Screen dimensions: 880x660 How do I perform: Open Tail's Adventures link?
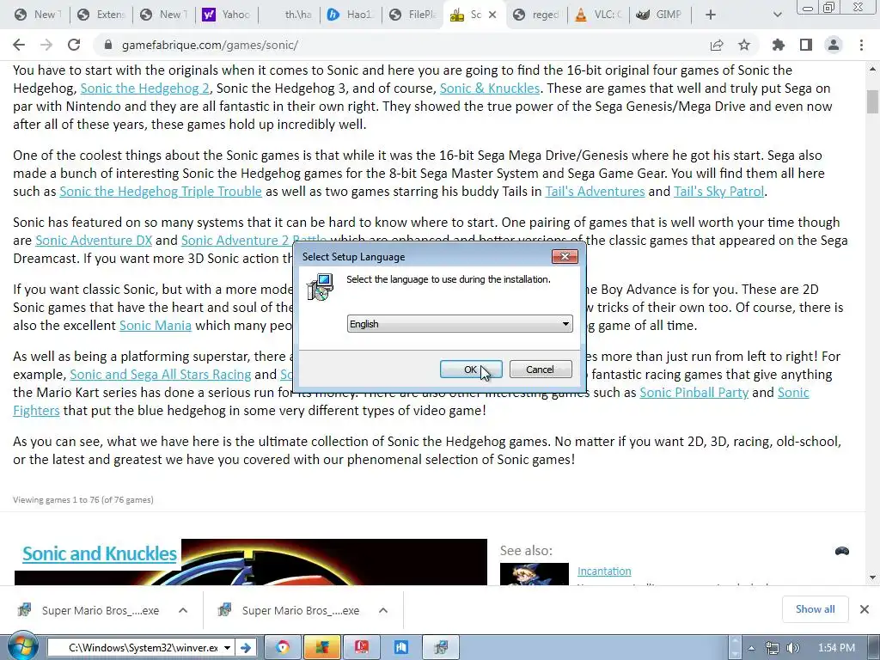(595, 192)
